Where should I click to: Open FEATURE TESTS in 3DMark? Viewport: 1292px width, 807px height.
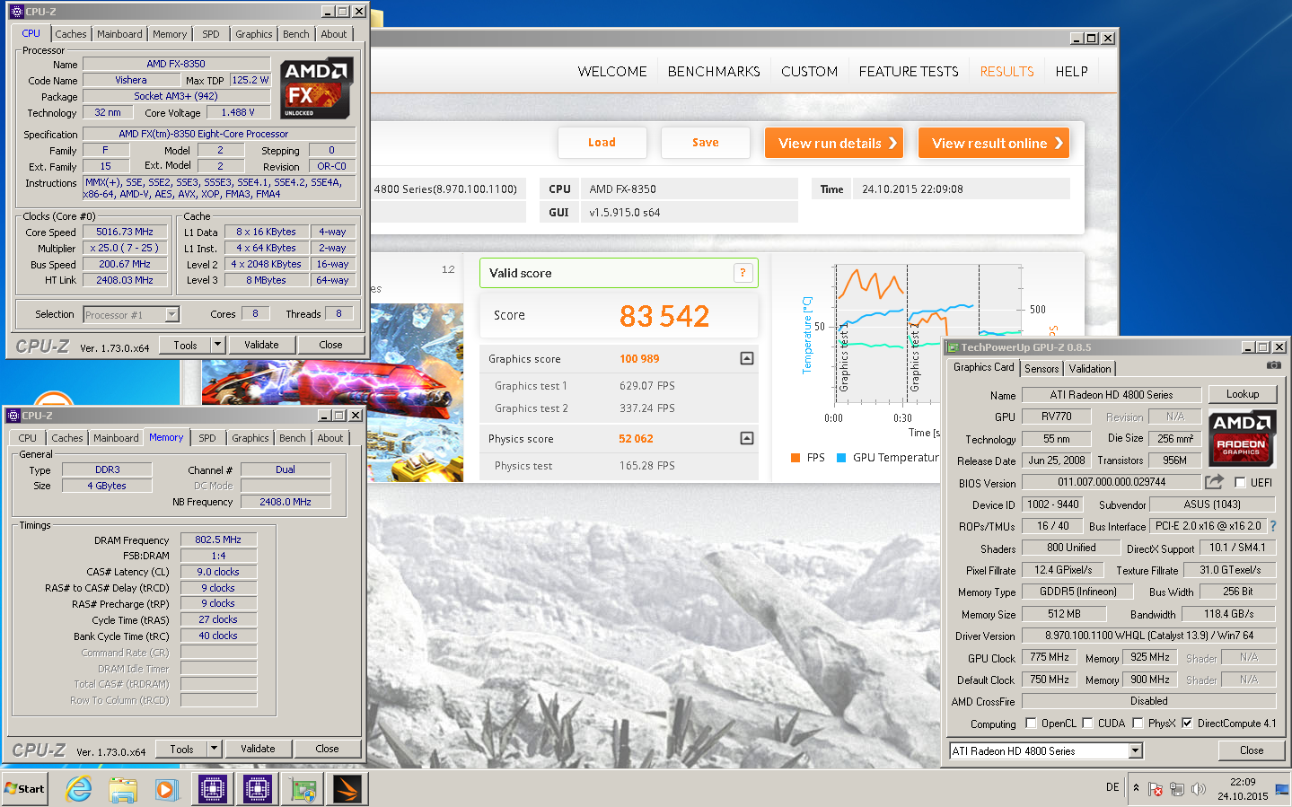tap(909, 72)
